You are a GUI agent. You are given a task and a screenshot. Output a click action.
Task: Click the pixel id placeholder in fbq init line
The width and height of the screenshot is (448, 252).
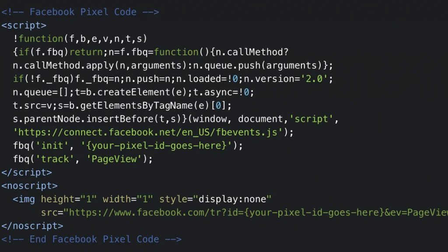pyautogui.click(x=157, y=146)
